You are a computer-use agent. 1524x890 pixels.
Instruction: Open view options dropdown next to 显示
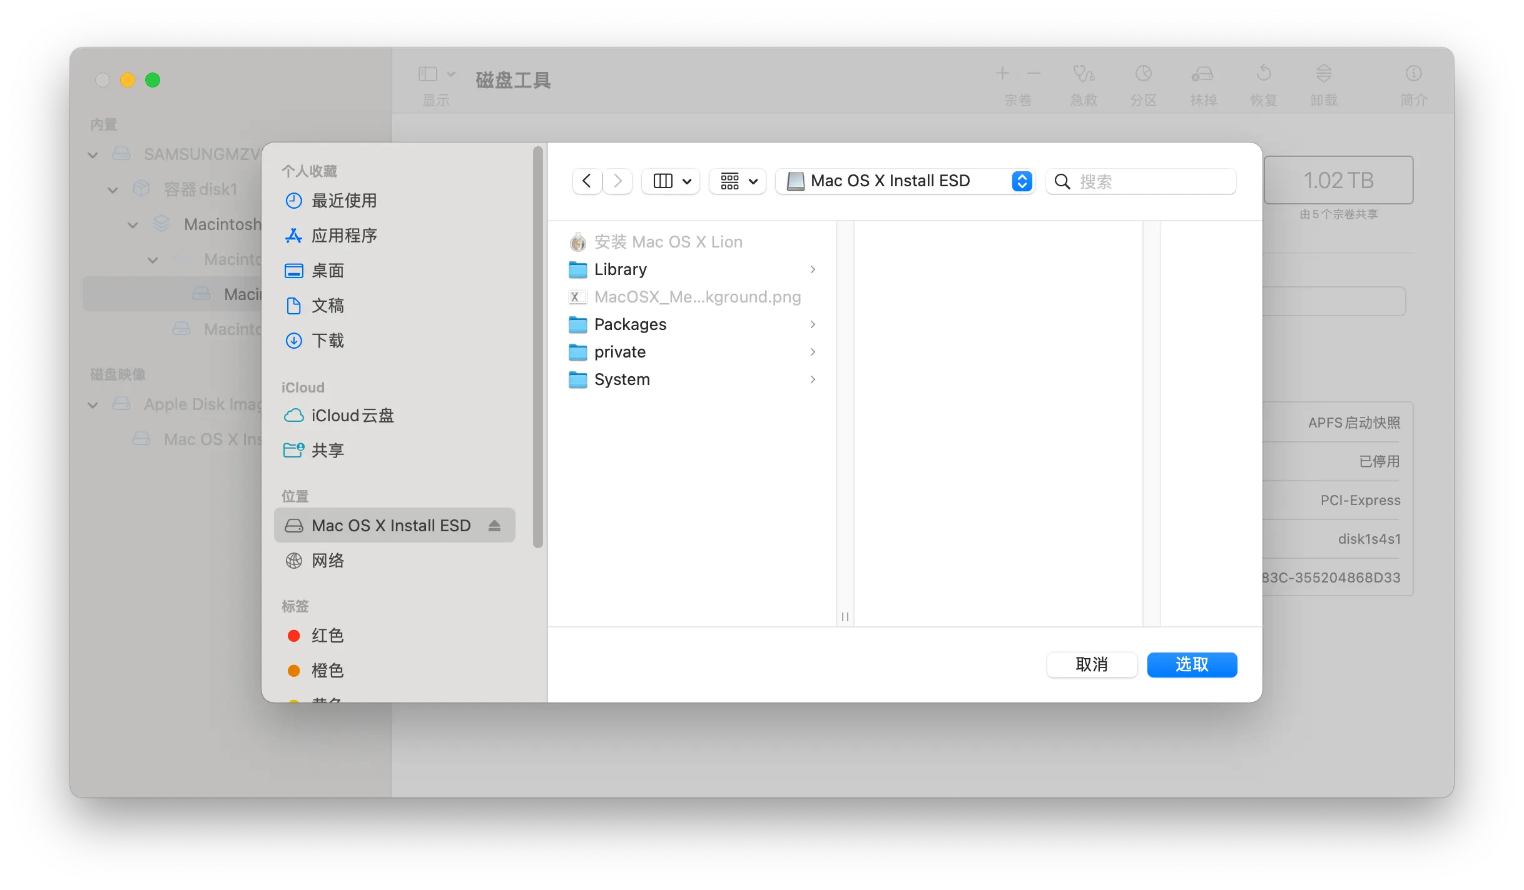451,74
